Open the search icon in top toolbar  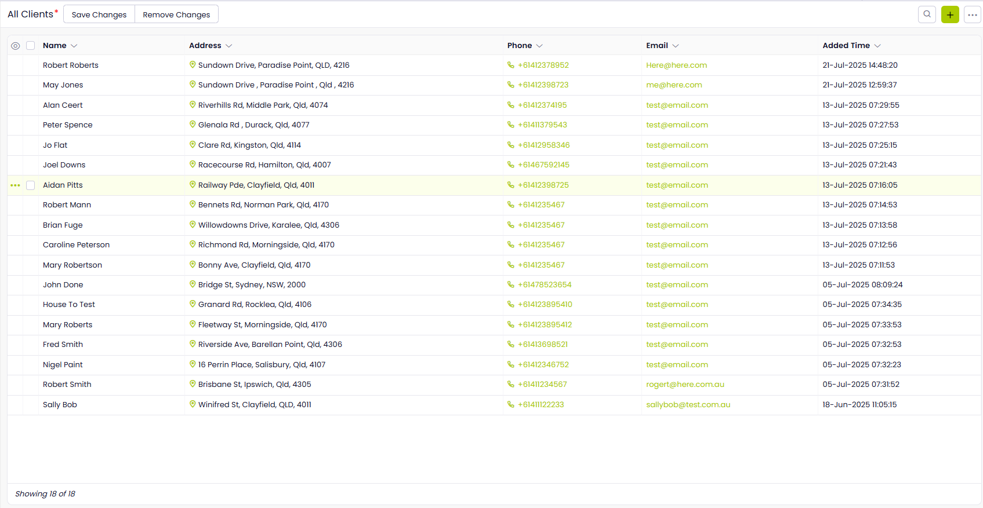coord(927,14)
